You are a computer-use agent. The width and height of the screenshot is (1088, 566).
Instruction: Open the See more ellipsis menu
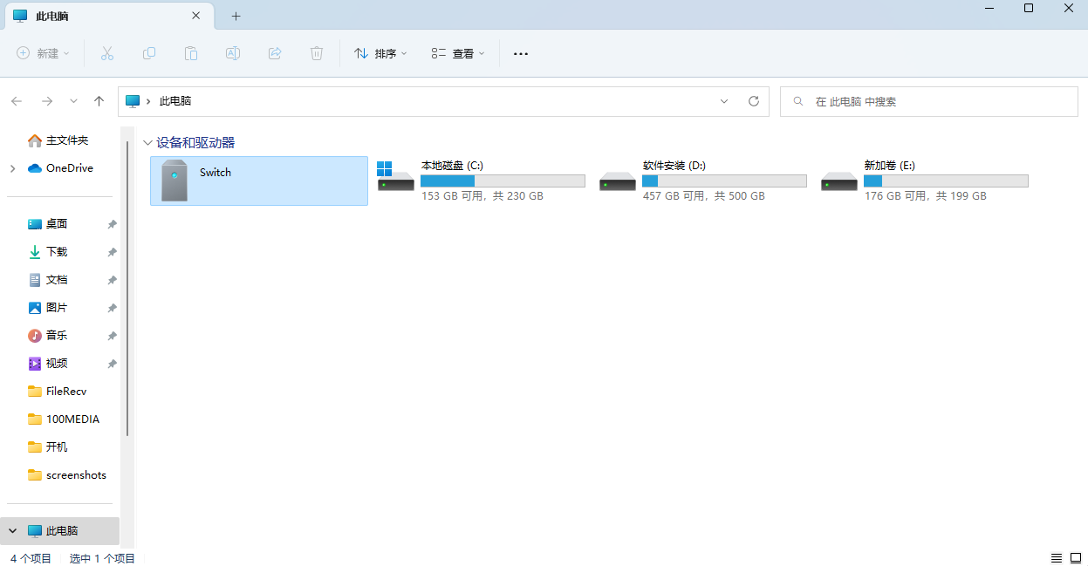click(521, 53)
